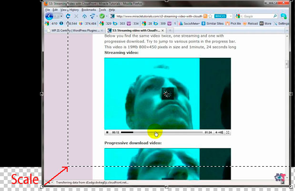Click the Pick Me toolbar button

click(x=233, y=23)
